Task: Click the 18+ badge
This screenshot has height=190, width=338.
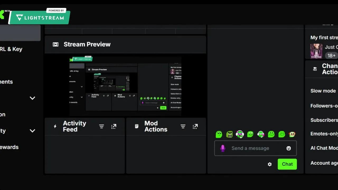Action: pos(331,55)
